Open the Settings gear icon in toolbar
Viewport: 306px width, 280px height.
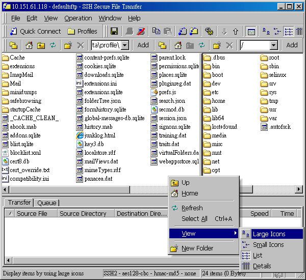[x=209, y=32]
